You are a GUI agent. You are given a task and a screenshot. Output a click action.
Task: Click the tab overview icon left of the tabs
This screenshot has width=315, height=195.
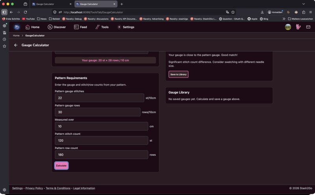[x=25, y=4]
